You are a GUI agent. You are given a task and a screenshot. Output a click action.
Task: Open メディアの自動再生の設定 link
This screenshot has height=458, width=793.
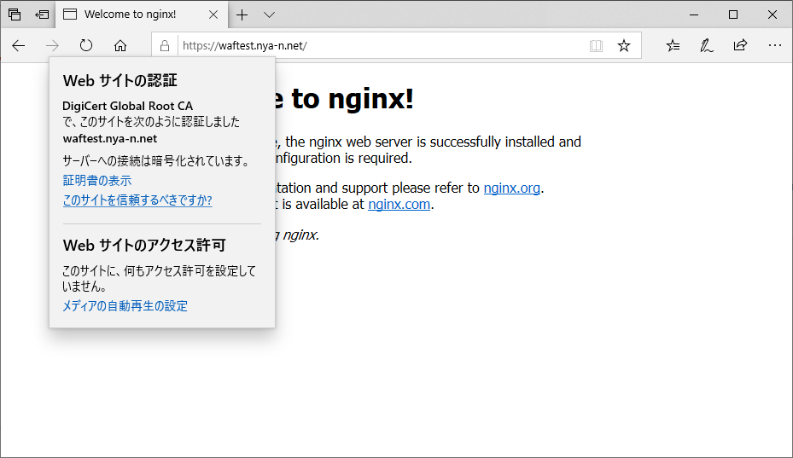[125, 306]
